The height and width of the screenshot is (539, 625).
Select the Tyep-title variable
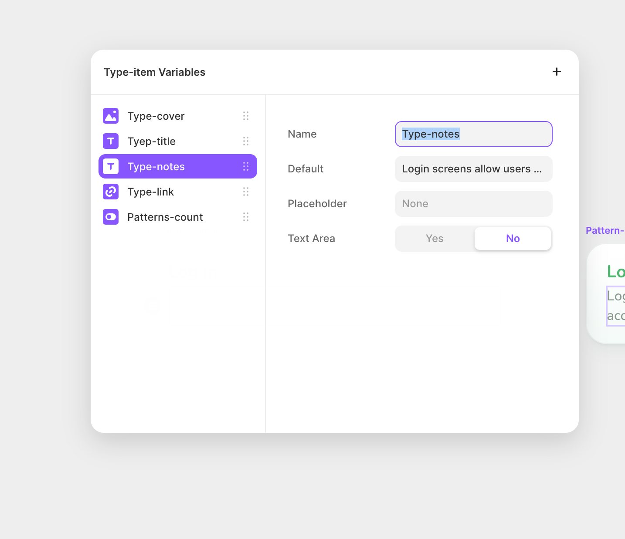(178, 141)
